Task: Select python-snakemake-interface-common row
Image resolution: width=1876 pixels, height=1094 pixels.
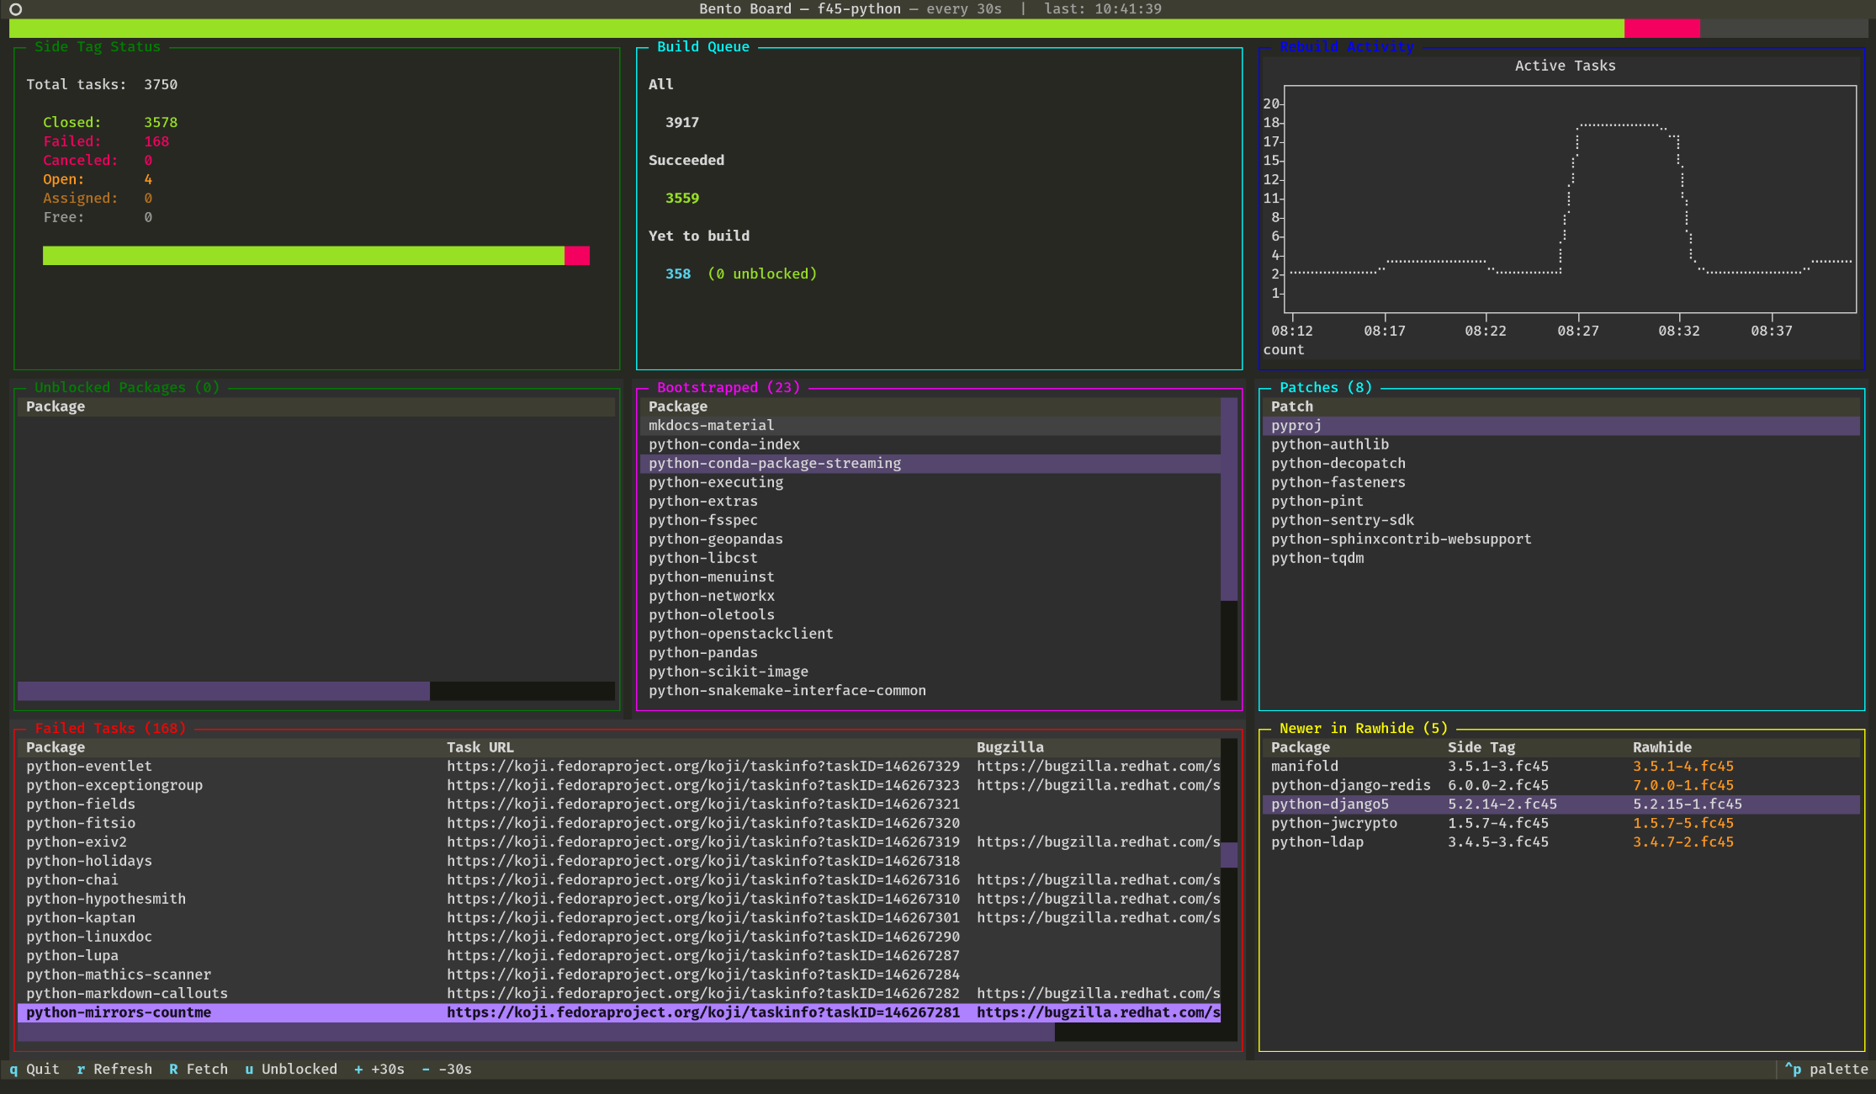Action: pos(930,691)
